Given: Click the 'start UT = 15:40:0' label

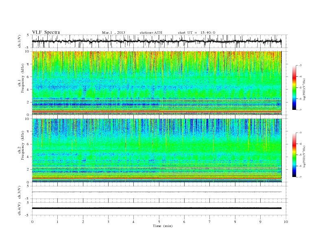Looking at the screenshot, I should [x=196, y=33].
